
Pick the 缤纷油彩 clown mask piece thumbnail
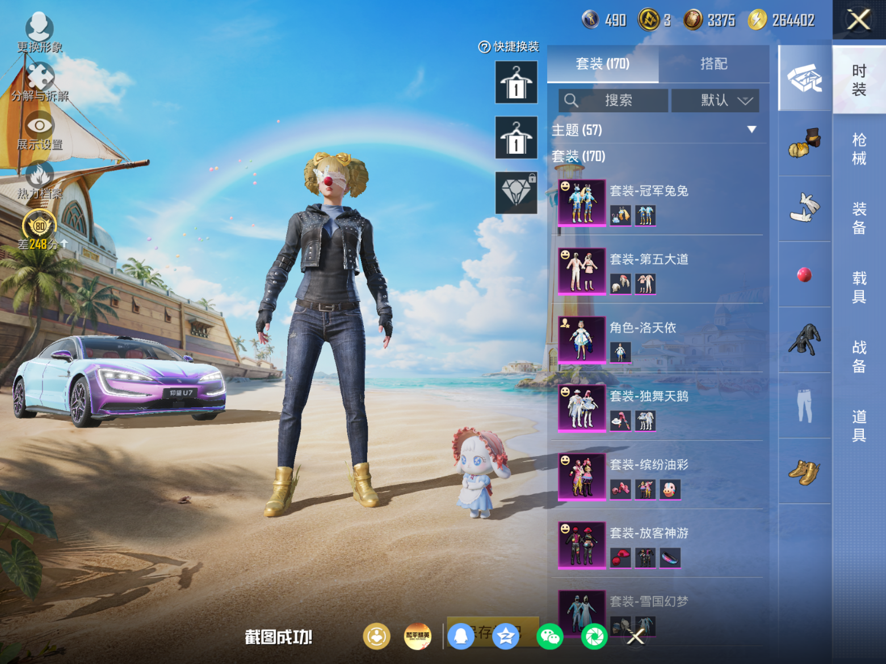(670, 489)
